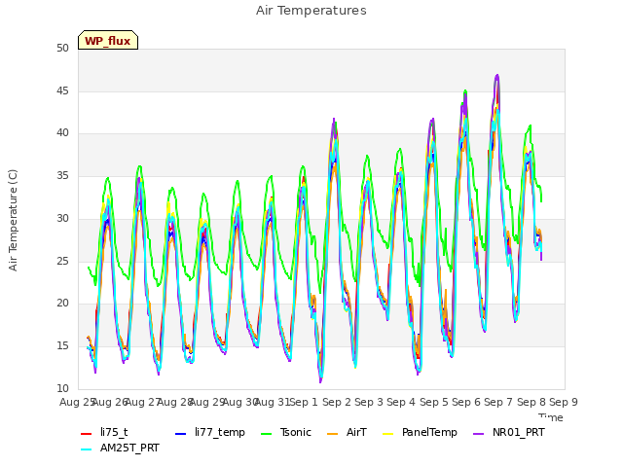623x467 pixels.
Task: Click the Sep 7 x-axis label
Action: (x=498, y=402)
